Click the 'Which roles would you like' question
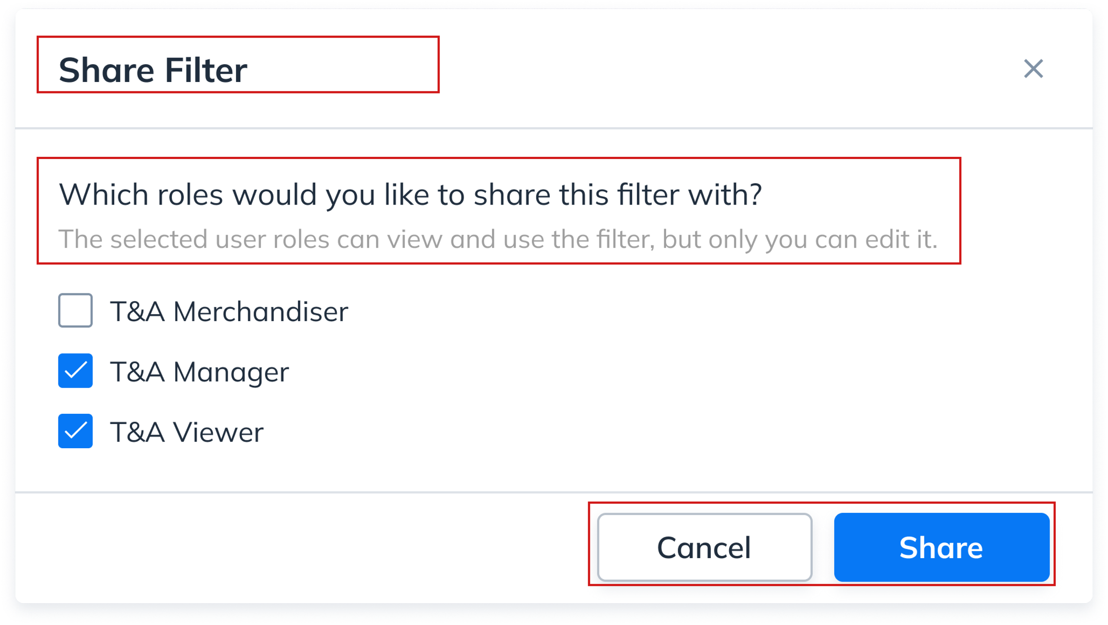1108x625 pixels. click(410, 195)
